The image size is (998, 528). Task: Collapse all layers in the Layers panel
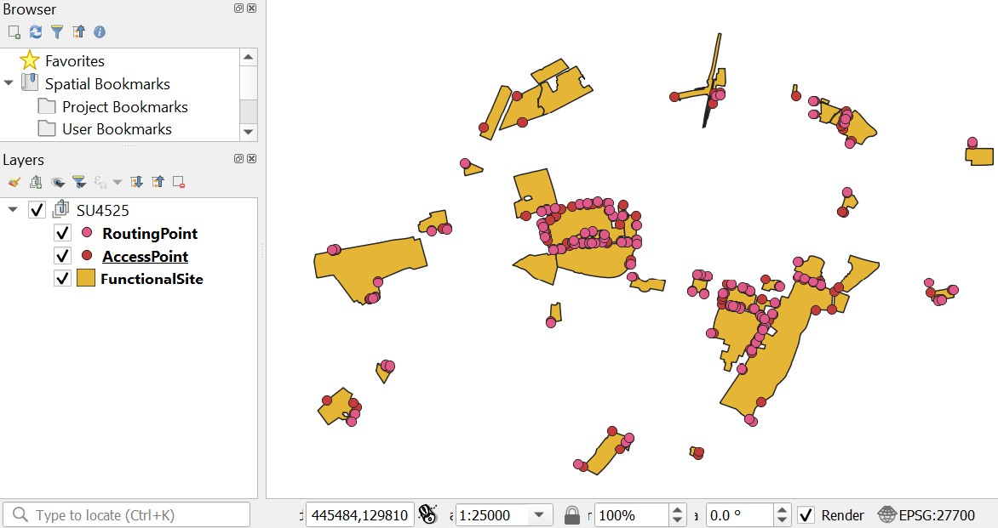(x=158, y=181)
